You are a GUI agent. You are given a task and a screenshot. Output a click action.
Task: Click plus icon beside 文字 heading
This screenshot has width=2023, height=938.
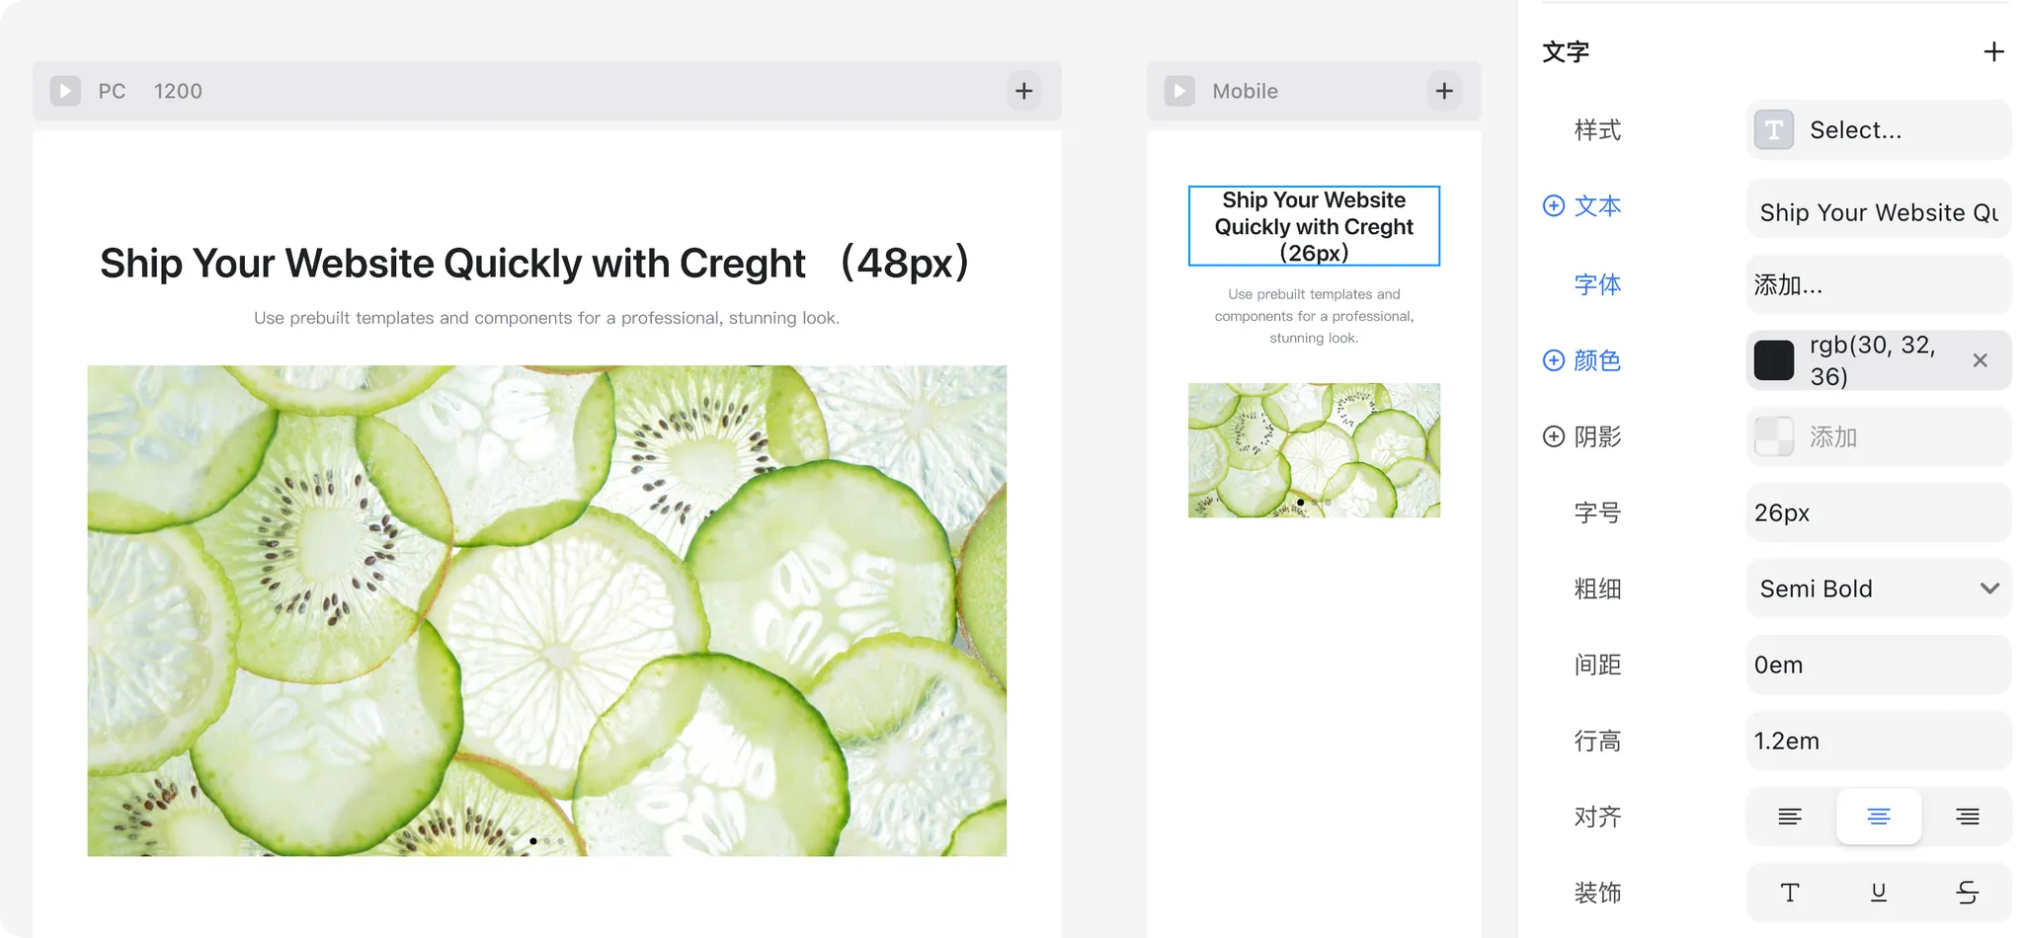click(x=1993, y=51)
